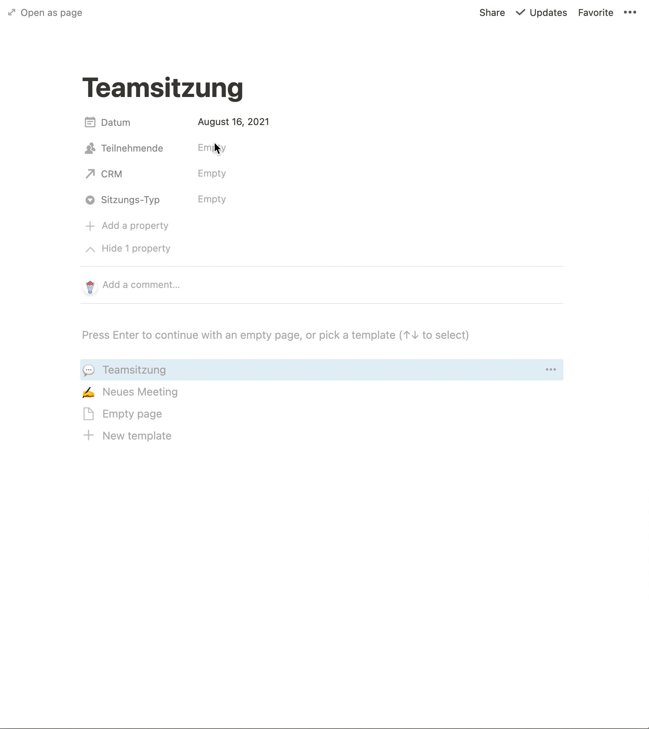Click the Sitzungs-Typ select property icon
The height and width of the screenshot is (729, 649).
[x=90, y=200]
